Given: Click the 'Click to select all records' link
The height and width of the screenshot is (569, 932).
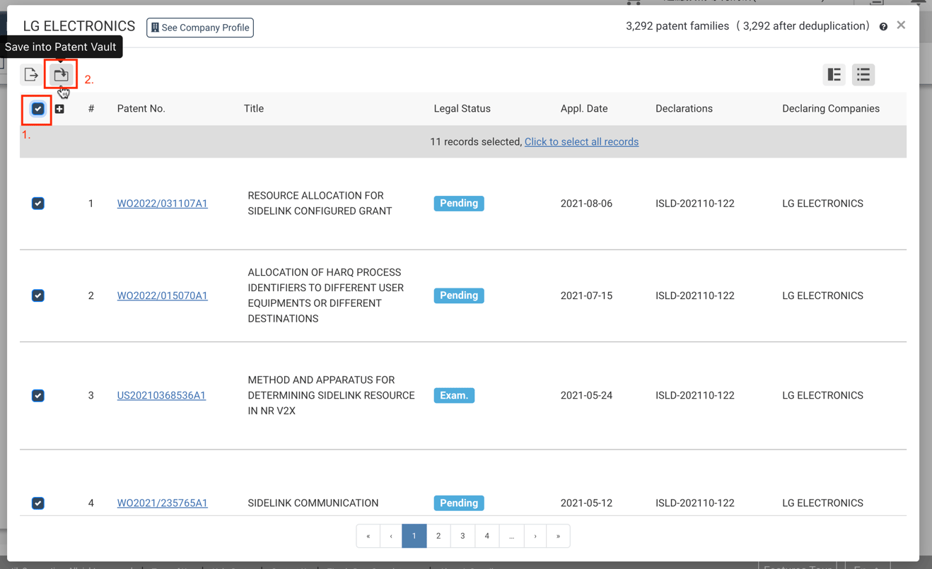Looking at the screenshot, I should coord(581,141).
